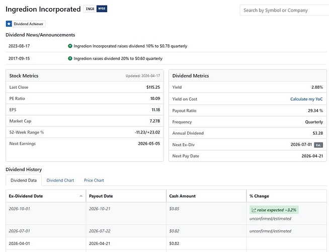Focus the Search by Symbol or Company field

[284, 10]
